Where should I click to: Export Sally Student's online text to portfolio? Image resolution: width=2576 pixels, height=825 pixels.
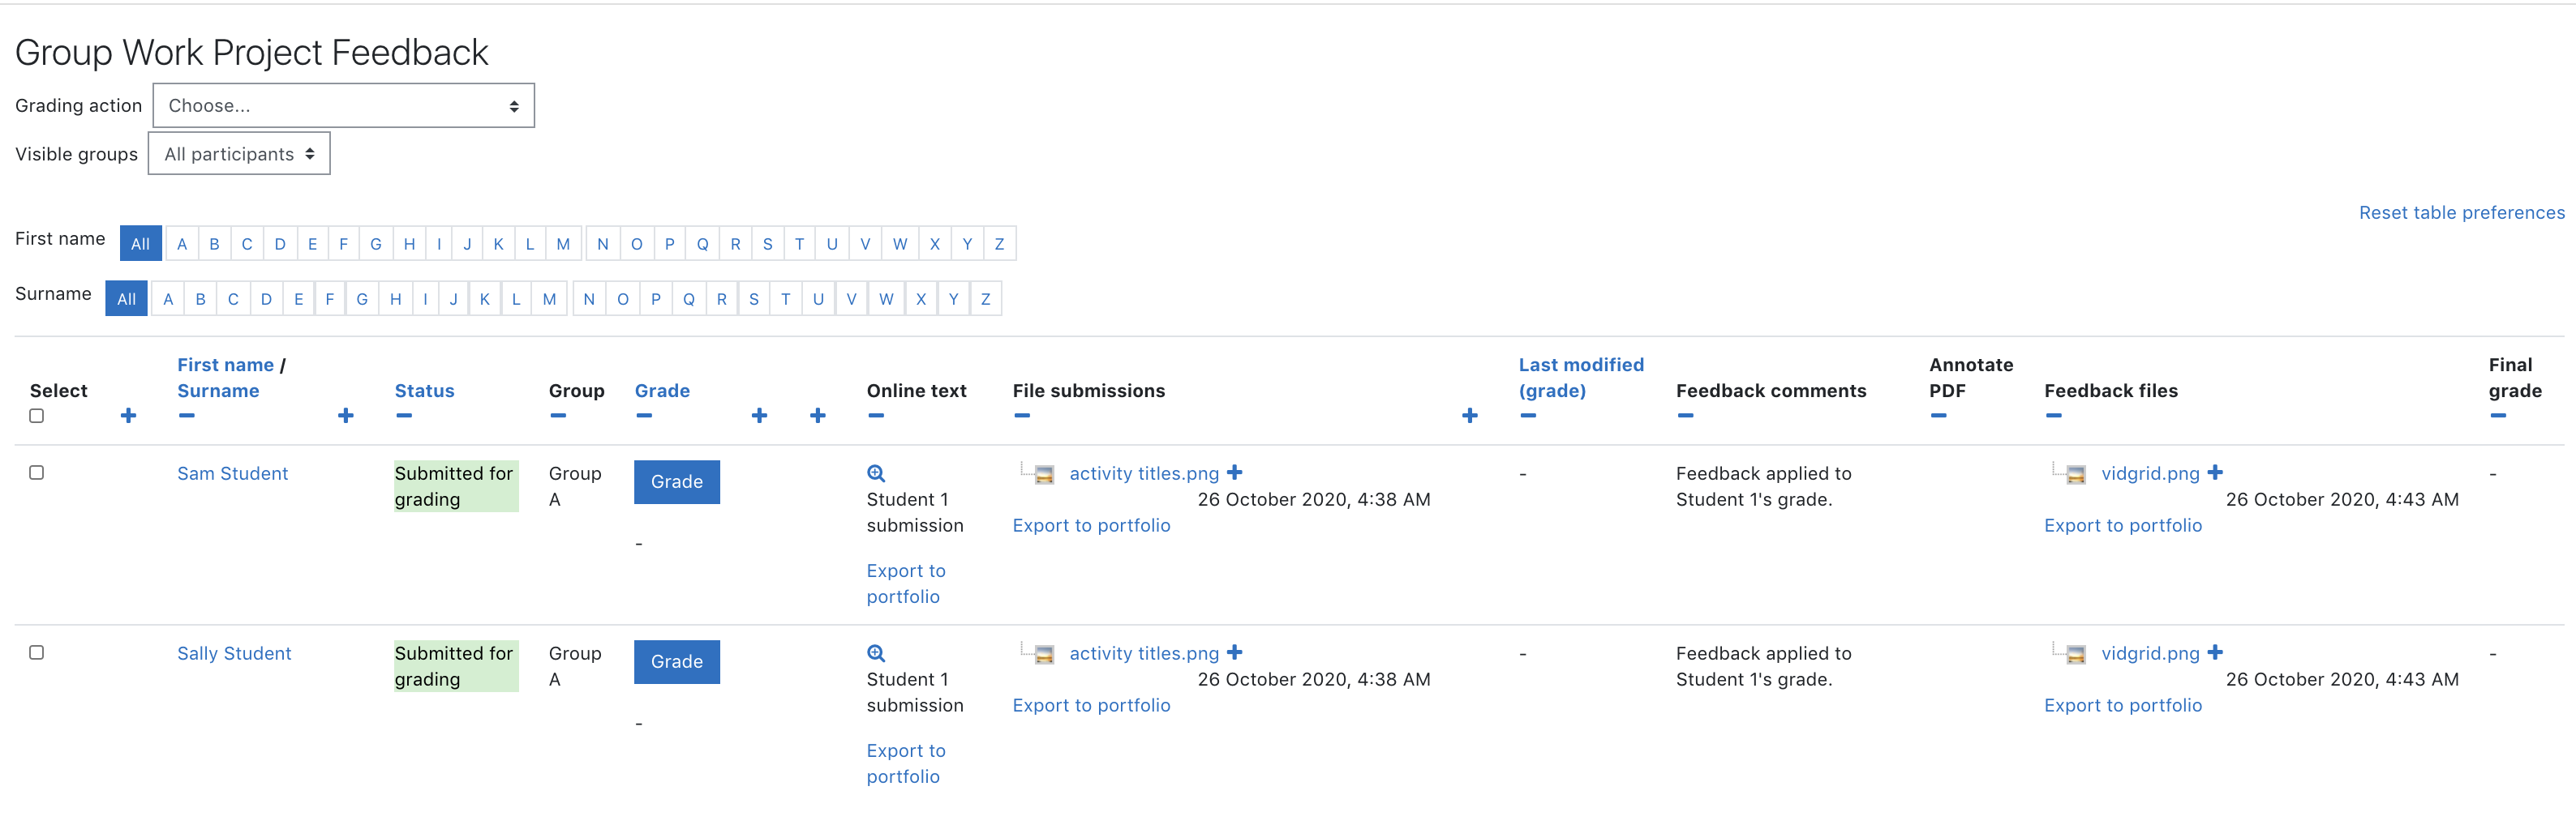[906, 763]
